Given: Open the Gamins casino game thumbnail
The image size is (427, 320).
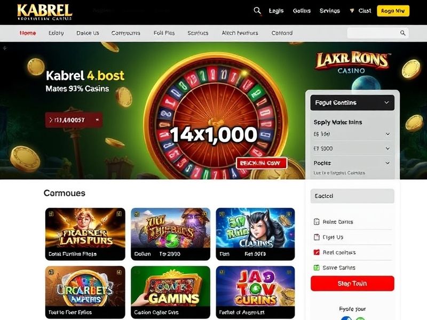Looking at the screenshot, I should coord(170,292).
